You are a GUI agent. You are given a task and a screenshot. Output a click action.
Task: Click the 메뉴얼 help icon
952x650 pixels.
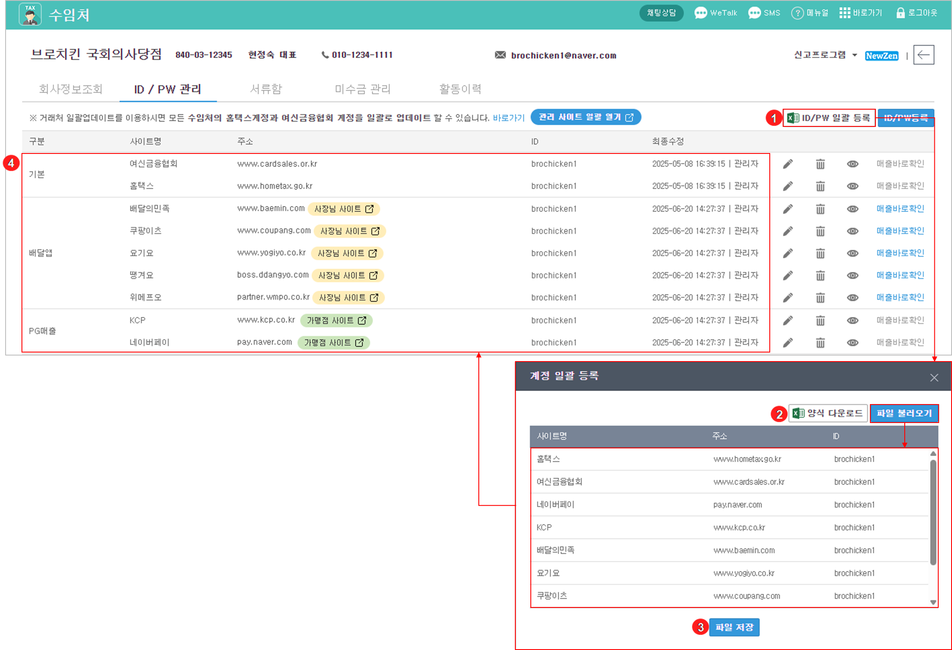coord(797,13)
